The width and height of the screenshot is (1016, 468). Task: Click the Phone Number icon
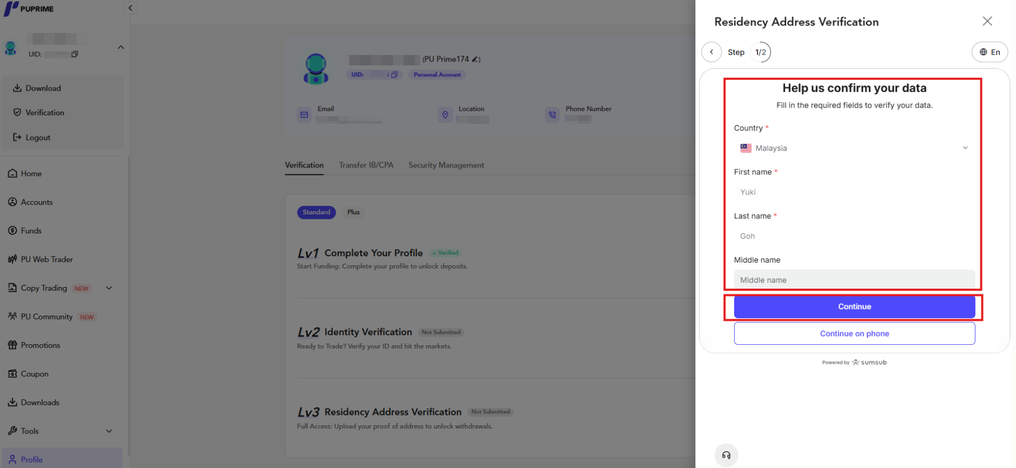[552, 115]
